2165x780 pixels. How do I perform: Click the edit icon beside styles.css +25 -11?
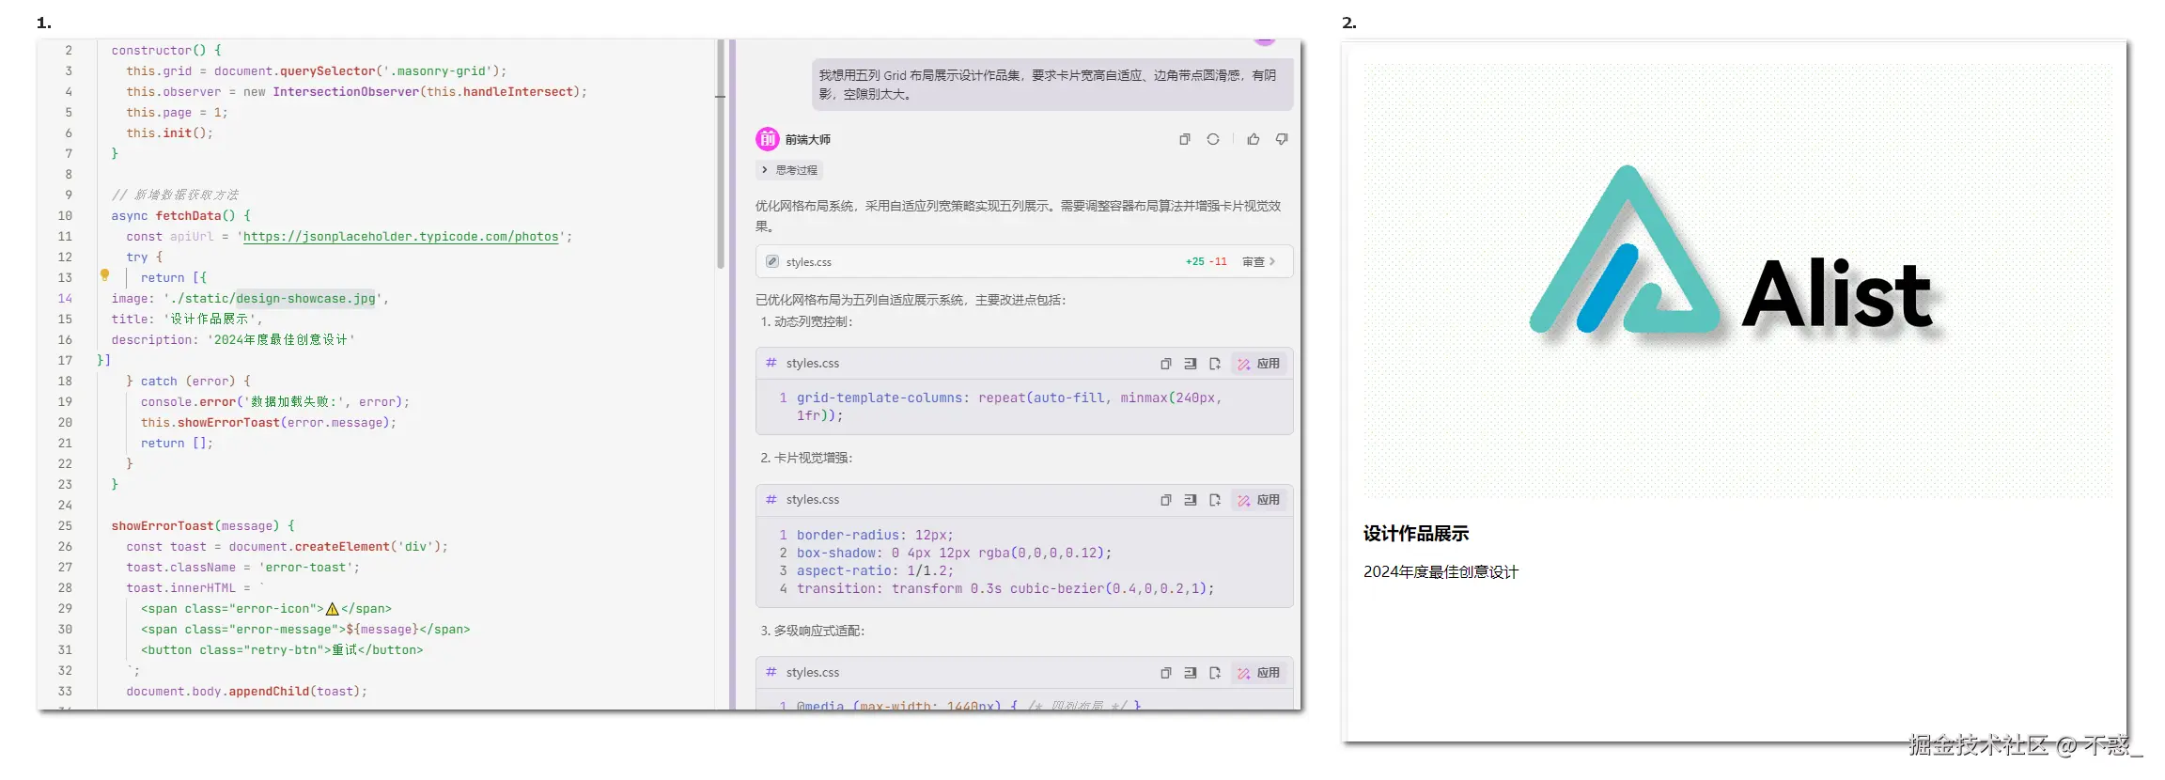click(772, 262)
